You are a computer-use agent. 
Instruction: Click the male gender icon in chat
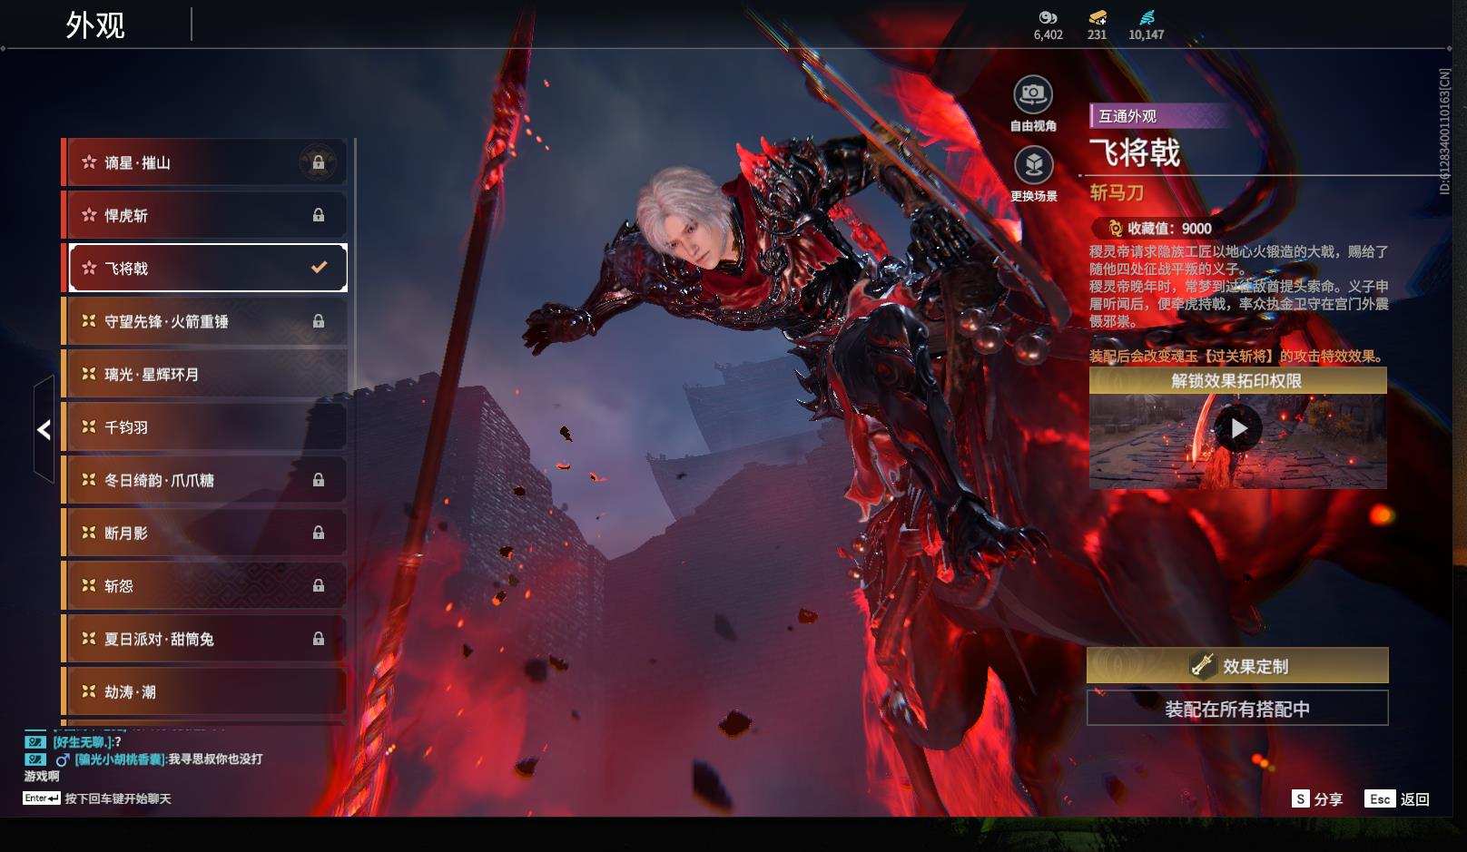pyautogui.click(x=63, y=759)
